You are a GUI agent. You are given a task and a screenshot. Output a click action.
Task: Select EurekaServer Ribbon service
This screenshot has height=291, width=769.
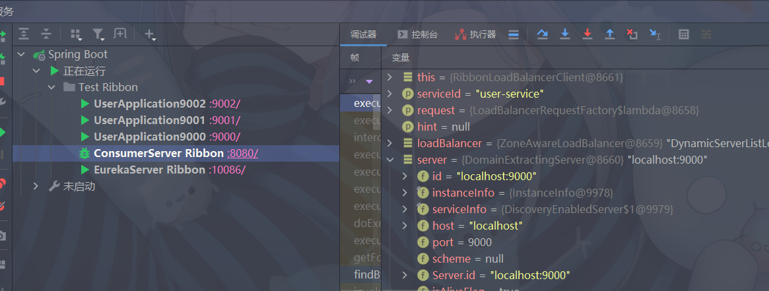point(149,170)
